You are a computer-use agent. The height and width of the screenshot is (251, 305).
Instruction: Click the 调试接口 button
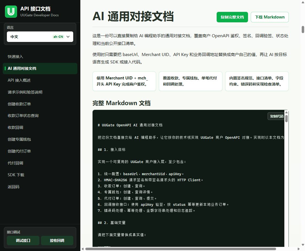click(x=23, y=241)
